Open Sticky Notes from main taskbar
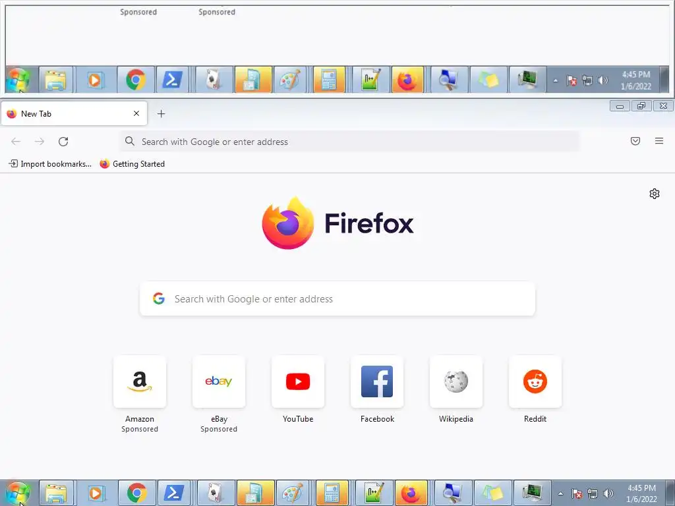This screenshot has width=675, height=506. [492, 493]
